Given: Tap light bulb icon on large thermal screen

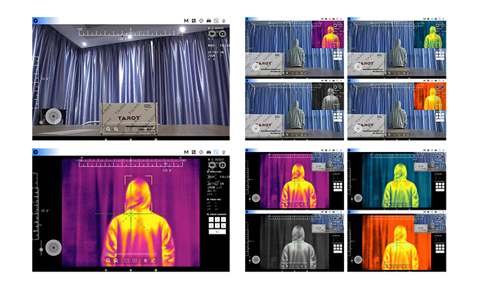Looking at the screenshot, I should pyautogui.click(x=224, y=152).
